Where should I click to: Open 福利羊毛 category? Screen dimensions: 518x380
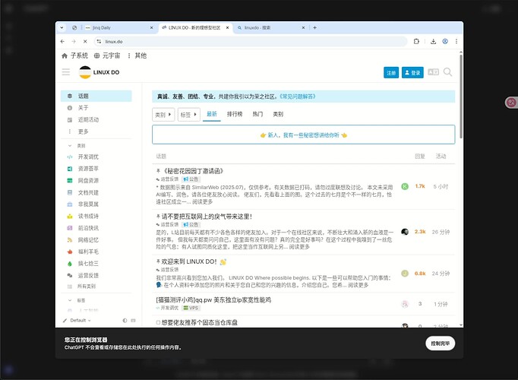[x=96, y=252]
